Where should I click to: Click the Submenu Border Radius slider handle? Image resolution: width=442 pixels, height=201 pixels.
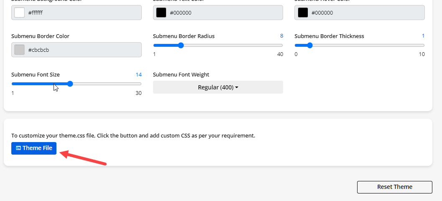click(181, 46)
